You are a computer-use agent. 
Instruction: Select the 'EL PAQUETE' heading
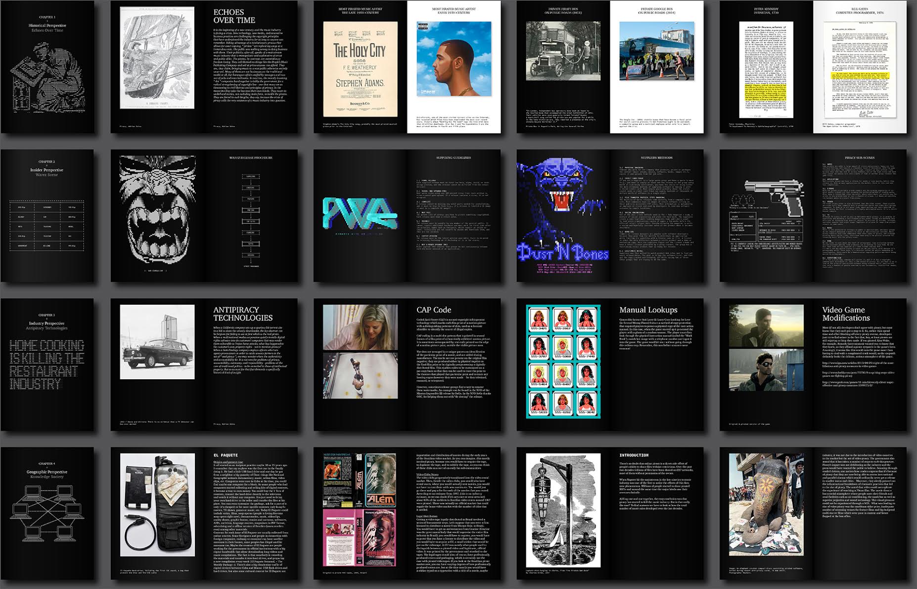(x=226, y=455)
